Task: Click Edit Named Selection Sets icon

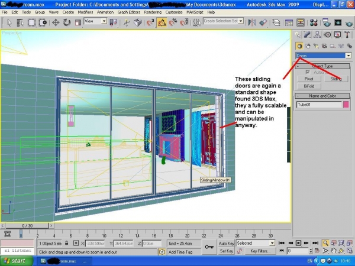Action: [x=197, y=22]
